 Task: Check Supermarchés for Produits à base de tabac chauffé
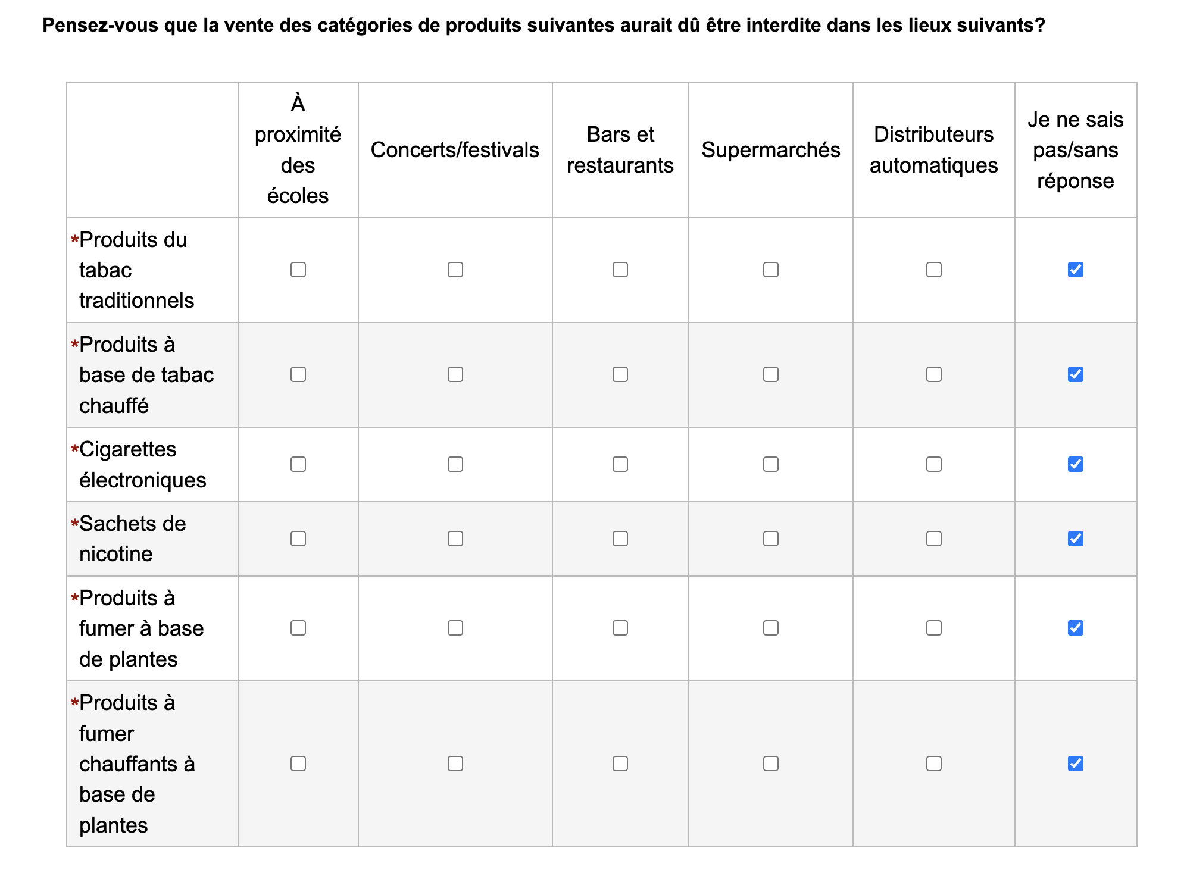click(x=771, y=374)
